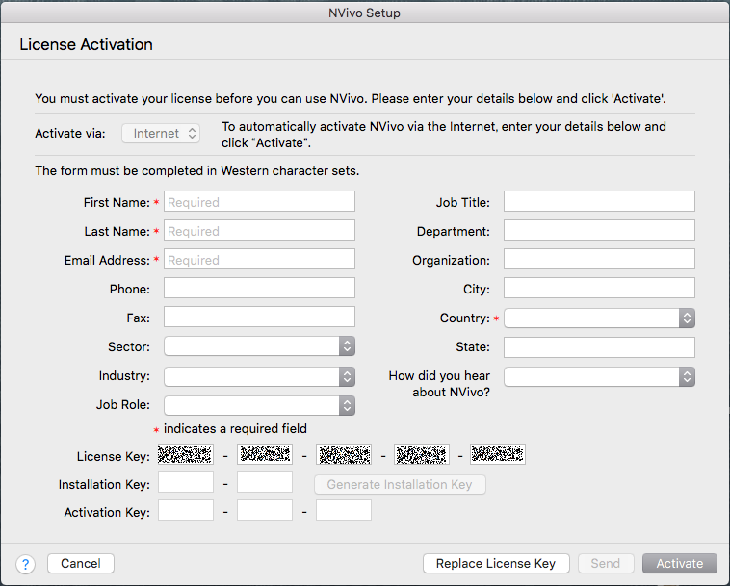Click the State input field

tap(599, 347)
